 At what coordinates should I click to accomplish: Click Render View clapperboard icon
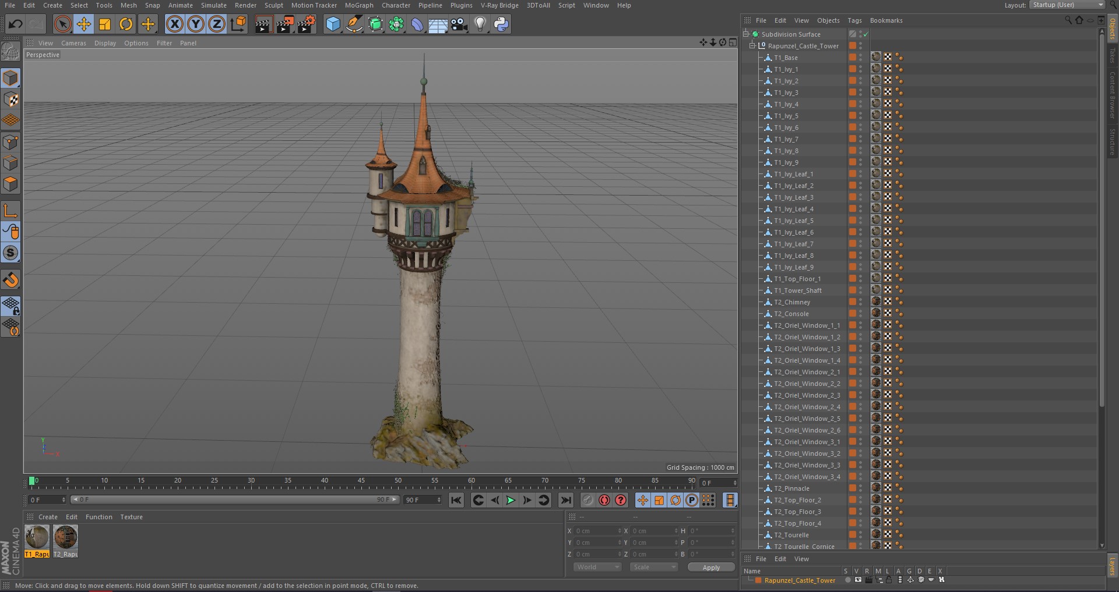coord(263,24)
